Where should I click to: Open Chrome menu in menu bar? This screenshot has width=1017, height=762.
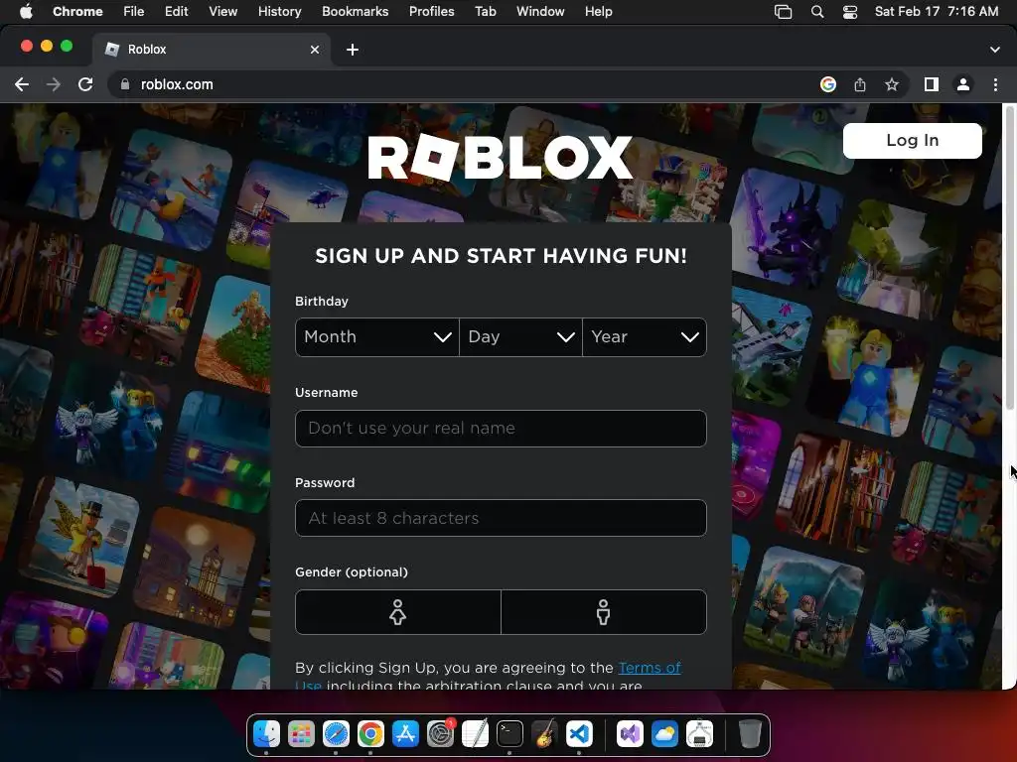77,11
